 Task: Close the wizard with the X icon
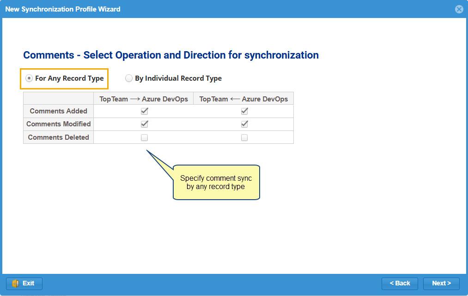click(x=459, y=9)
